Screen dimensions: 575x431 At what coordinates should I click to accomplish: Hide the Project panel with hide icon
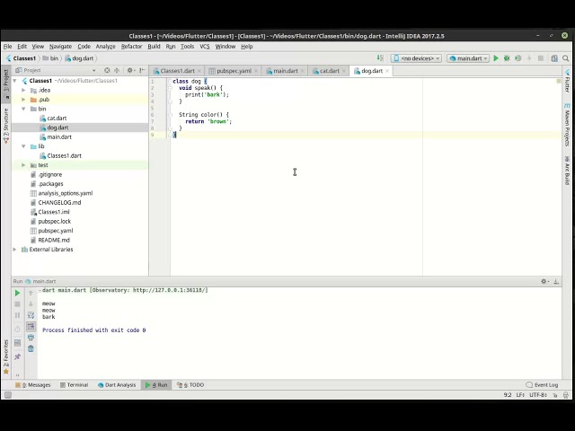coord(142,70)
